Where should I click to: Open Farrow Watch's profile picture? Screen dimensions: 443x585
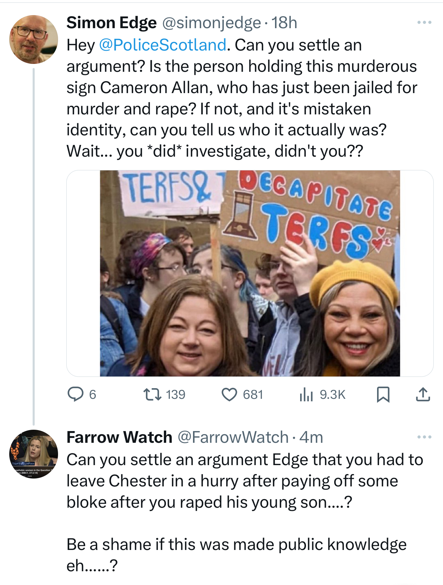pyautogui.click(x=33, y=454)
